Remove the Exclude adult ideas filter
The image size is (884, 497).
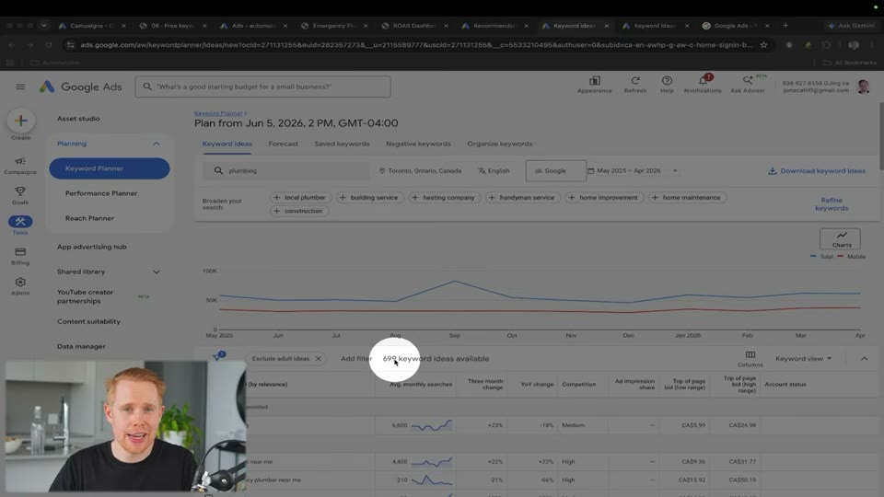pyautogui.click(x=319, y=358)
